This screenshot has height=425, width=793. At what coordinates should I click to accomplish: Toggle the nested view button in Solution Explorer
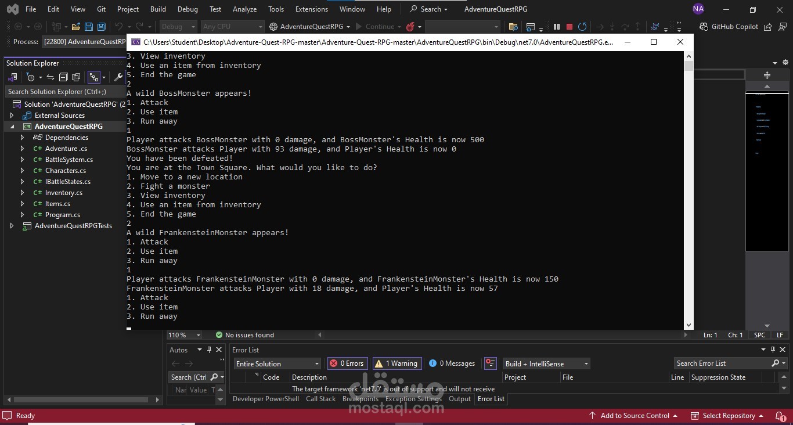tap(94, 77)
